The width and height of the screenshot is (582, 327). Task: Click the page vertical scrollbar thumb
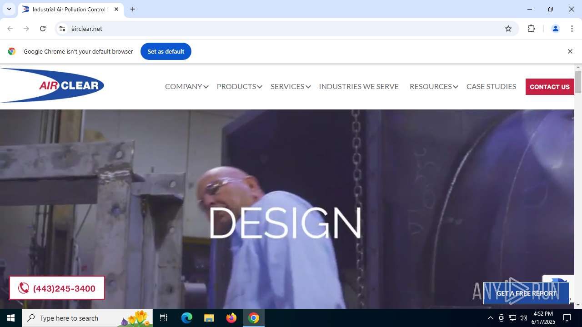[578, 82]
